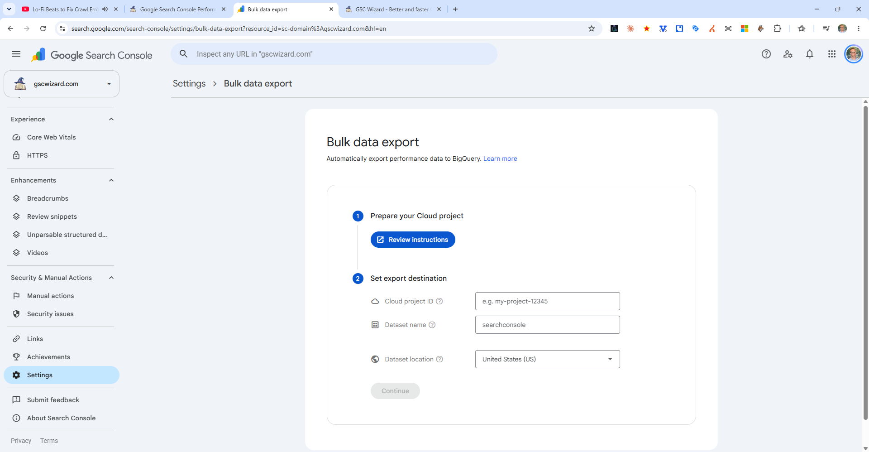This screenshot has width=869, height=452.
Task: Open the hamburger main menu
Action: click(x=16, y=54)
